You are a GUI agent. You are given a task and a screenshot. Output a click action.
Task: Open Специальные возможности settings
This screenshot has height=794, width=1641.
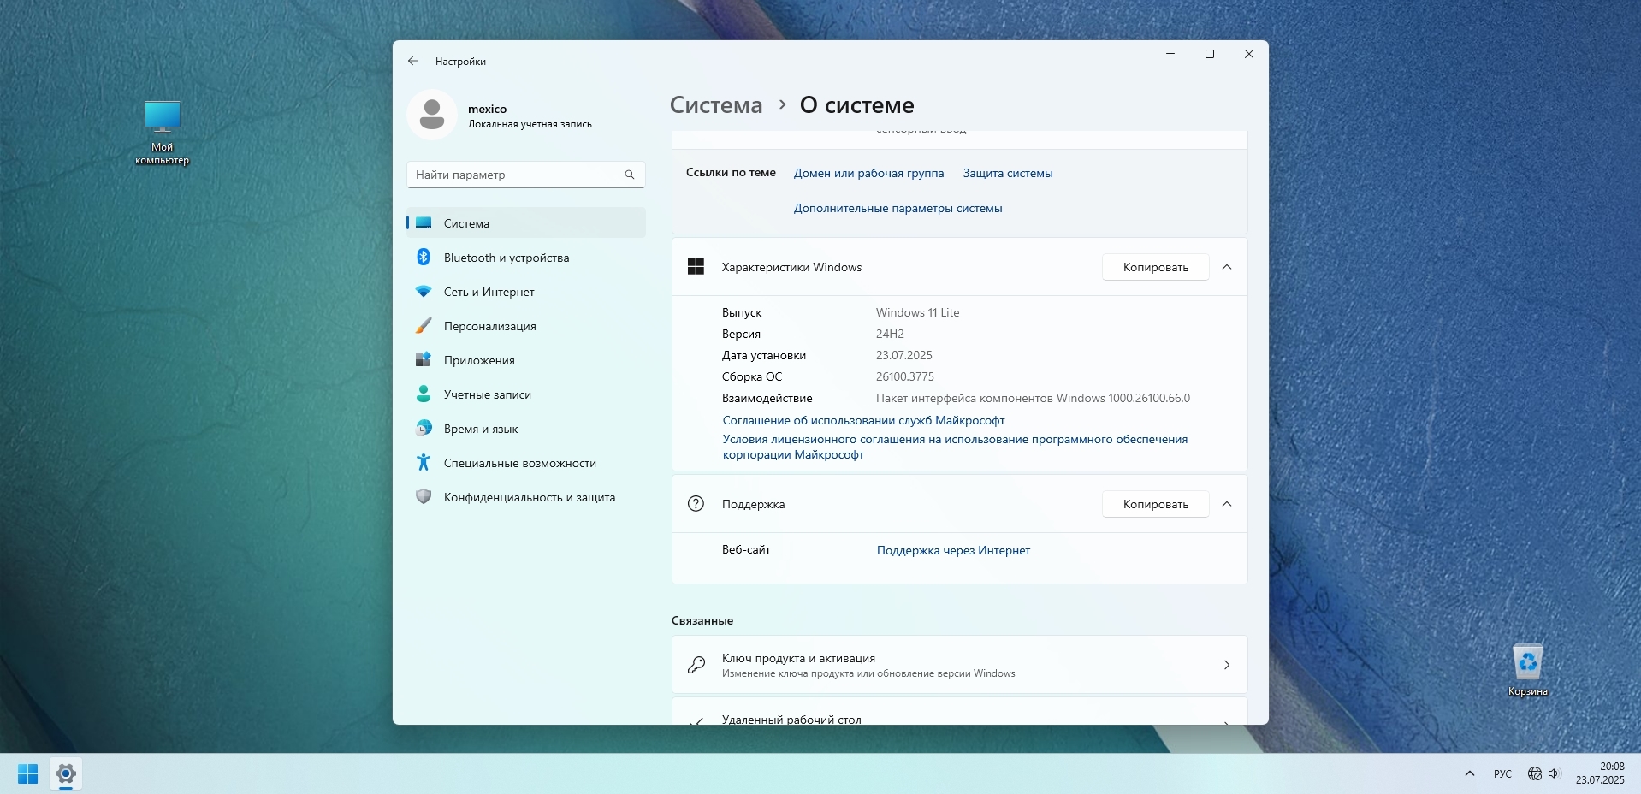click(x=526, y=463)
